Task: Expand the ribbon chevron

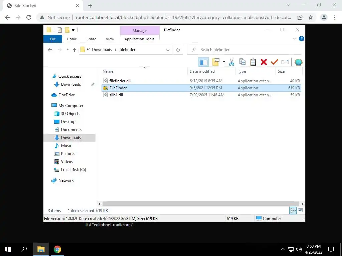Action: pyautogui.click(x=294, y=39)
